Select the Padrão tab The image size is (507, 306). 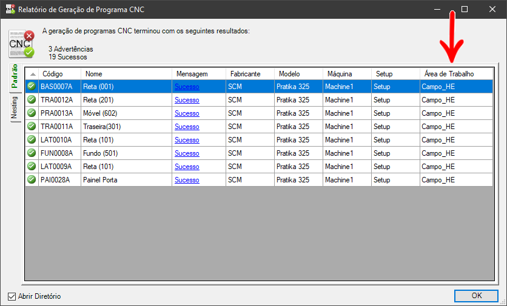coord(15,77)
